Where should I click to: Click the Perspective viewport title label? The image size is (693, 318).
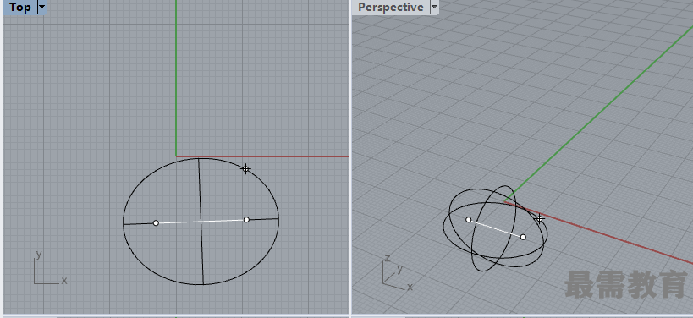391,7
